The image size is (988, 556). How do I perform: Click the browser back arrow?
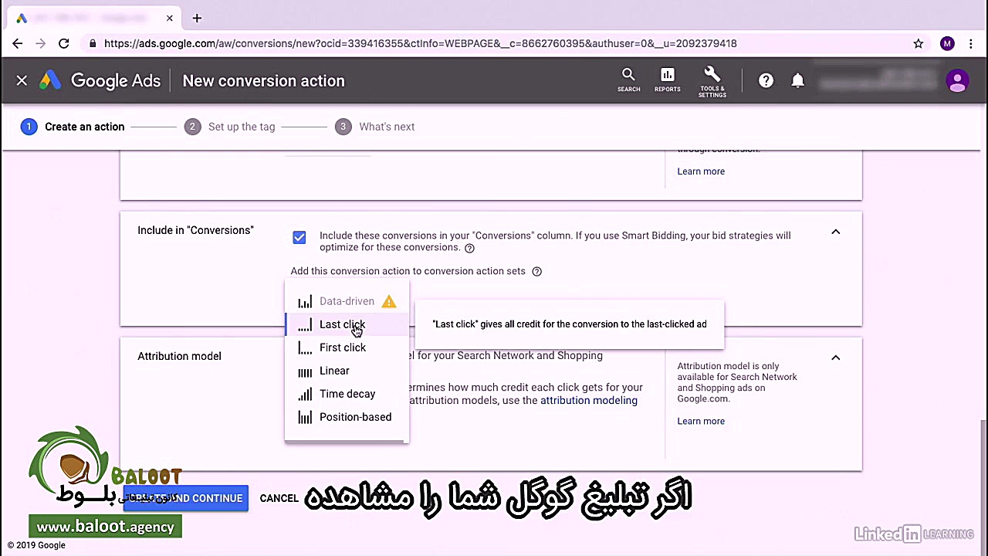18,44
